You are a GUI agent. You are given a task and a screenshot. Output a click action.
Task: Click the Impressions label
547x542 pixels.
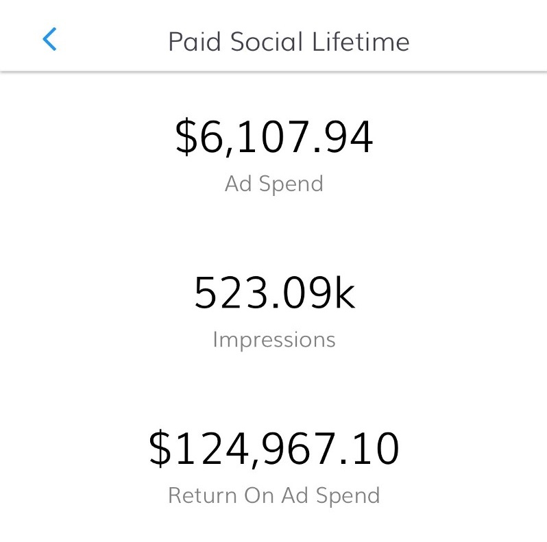(x=274, y=340)
